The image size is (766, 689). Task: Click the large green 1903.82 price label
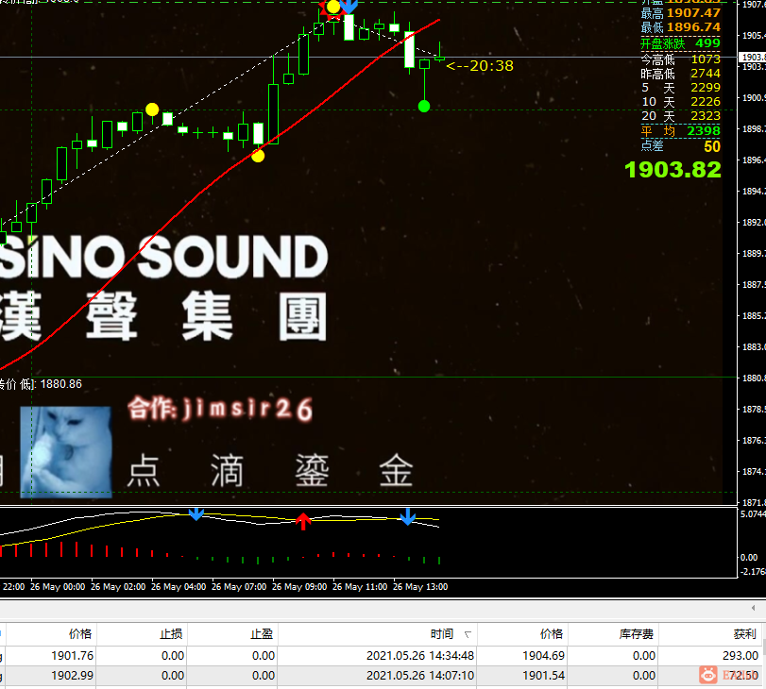[672, 170]
